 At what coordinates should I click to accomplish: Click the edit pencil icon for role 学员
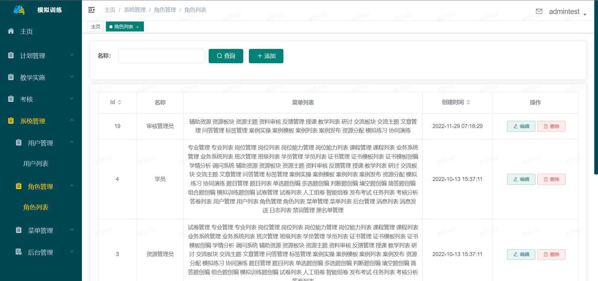[x=521, y=179]
